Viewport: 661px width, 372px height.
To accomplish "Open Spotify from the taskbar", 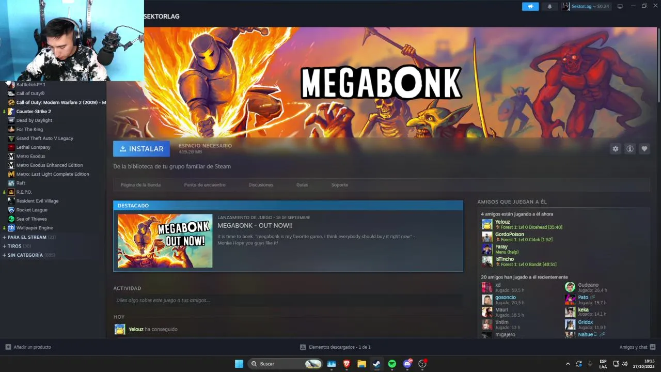I will pyautogui.click(x=392, y=364).
